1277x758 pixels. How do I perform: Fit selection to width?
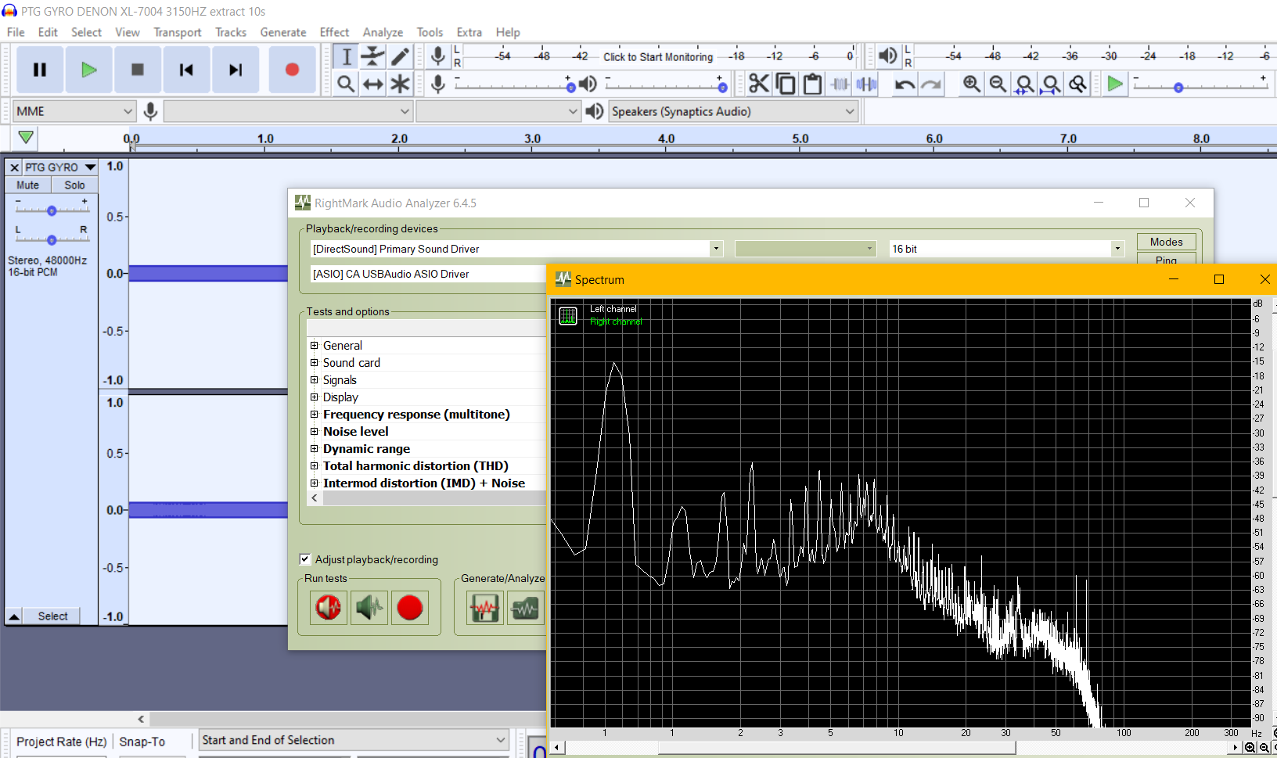(1024, 84)
